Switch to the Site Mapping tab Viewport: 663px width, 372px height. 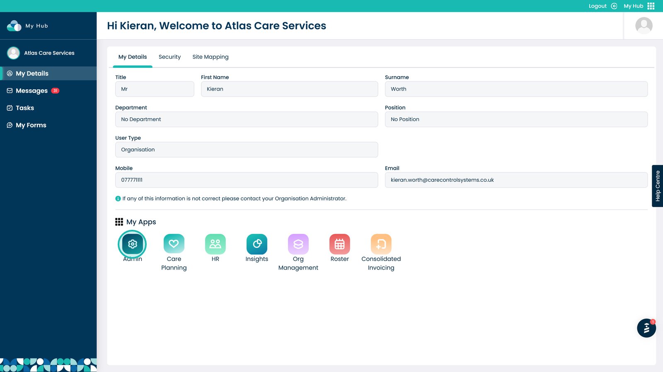(210, 57)
